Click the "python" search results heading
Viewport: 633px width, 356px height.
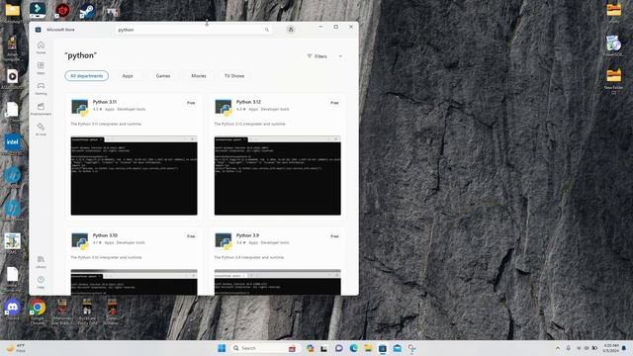[x=81, y=55]
